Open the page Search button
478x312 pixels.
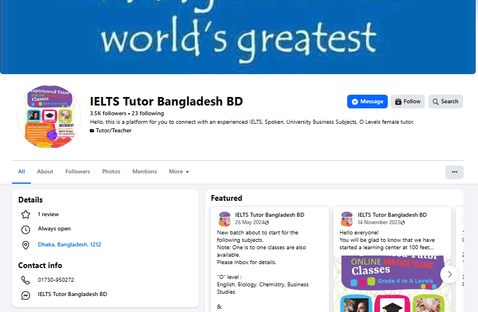pyautogui.click(x=445, y=102)
